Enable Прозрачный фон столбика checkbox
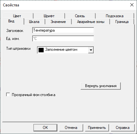Screen dimensions: 137x134 tap(8, 94)
